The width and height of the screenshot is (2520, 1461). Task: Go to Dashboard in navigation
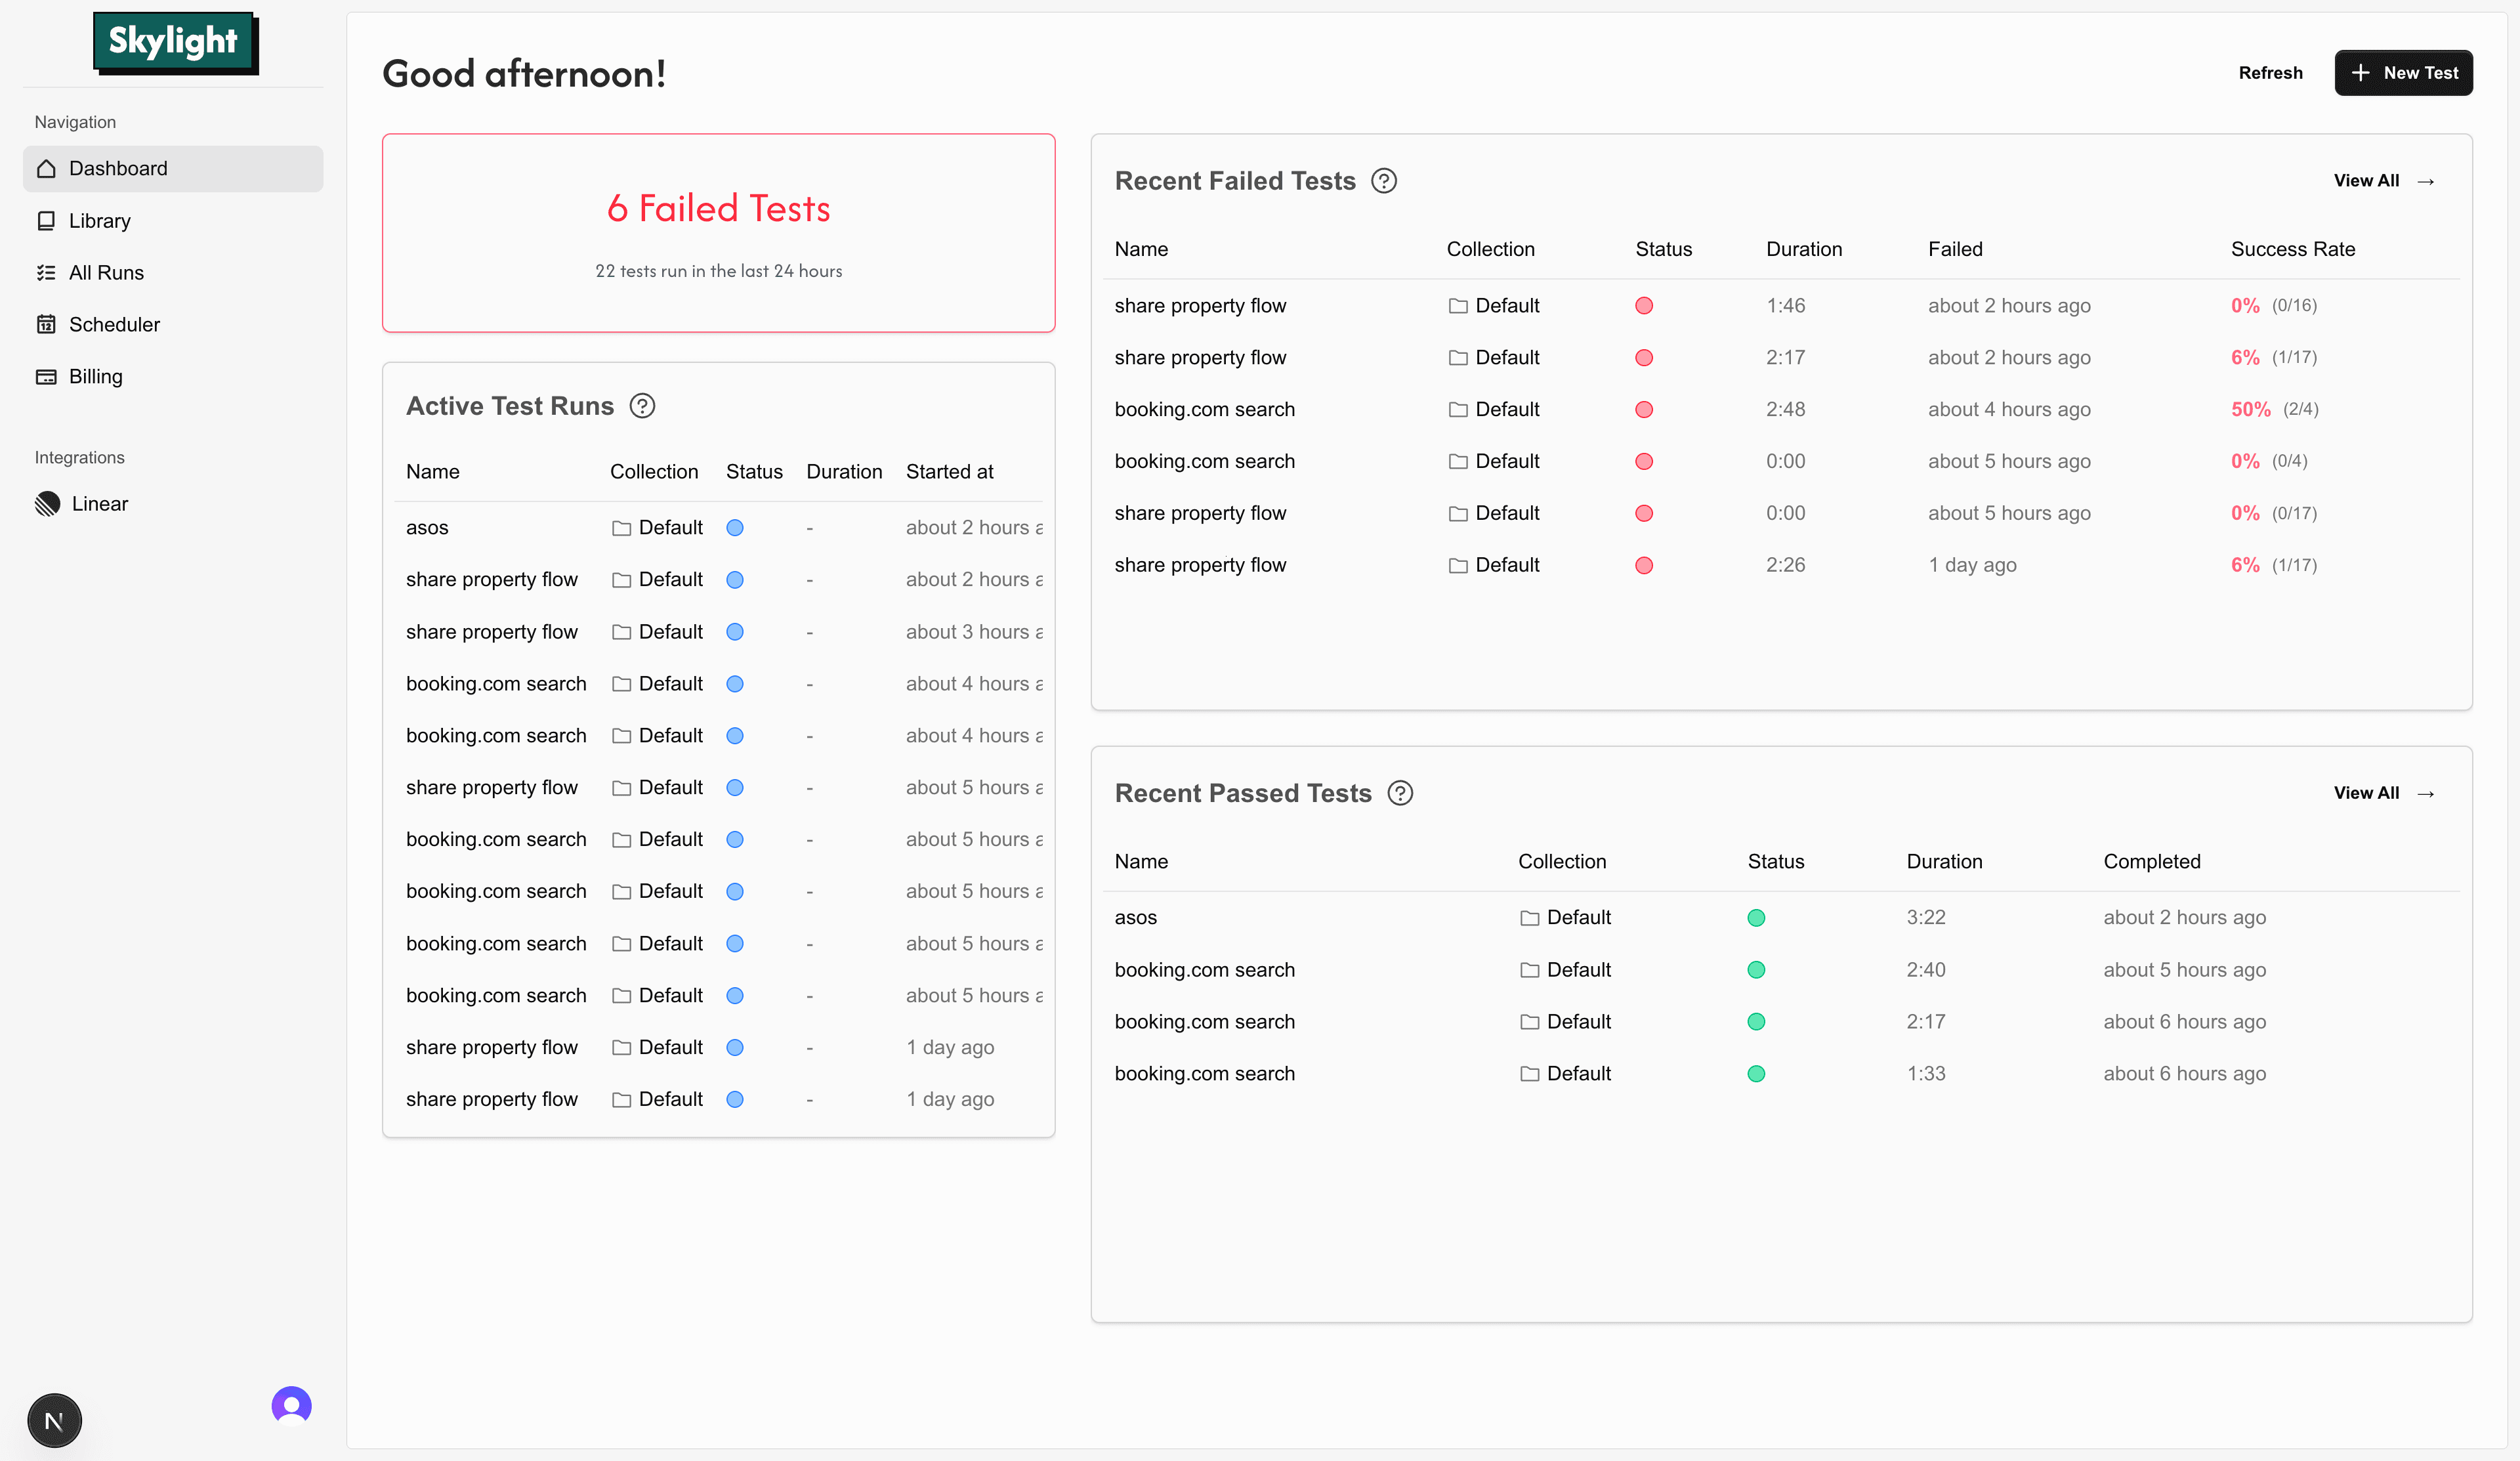pyautogui.click(x=173, y=169)
